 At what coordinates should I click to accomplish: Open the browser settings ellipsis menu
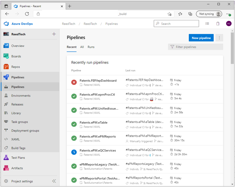[x=228, y=14]
